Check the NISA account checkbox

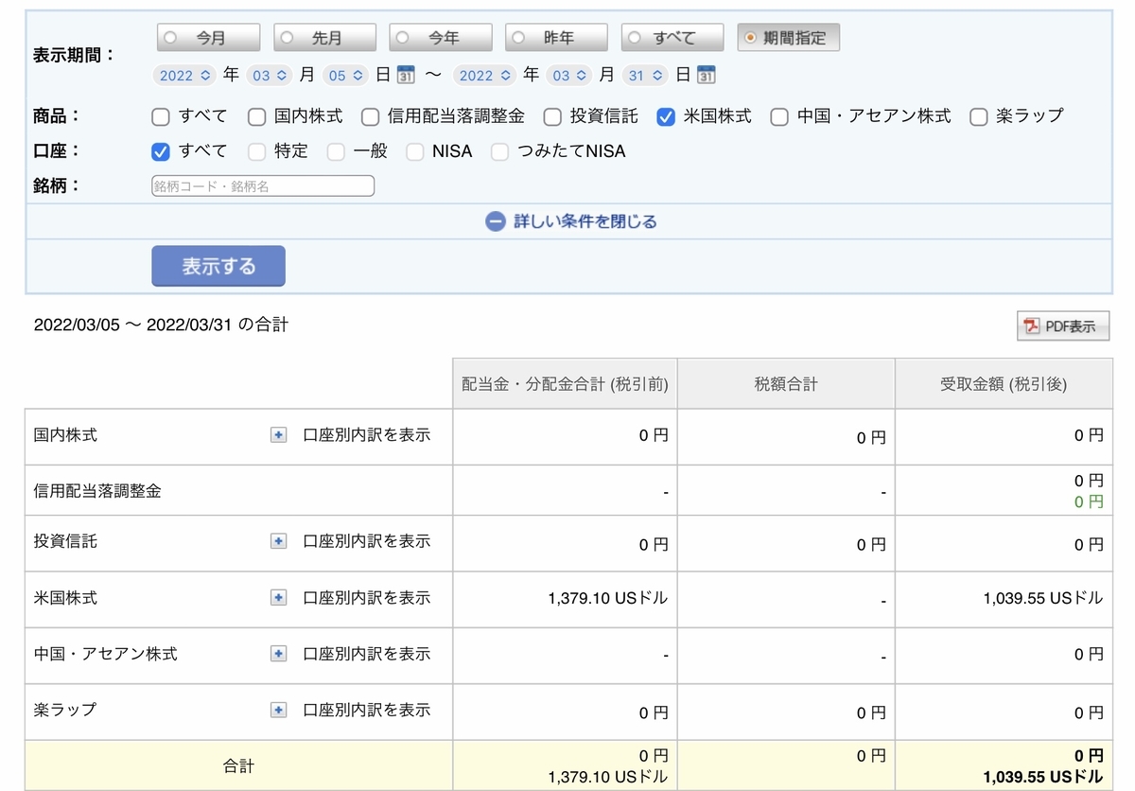[x=414, y=151]
